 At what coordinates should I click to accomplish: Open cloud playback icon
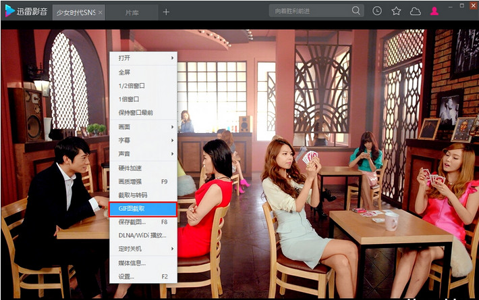tap(415, 11)
